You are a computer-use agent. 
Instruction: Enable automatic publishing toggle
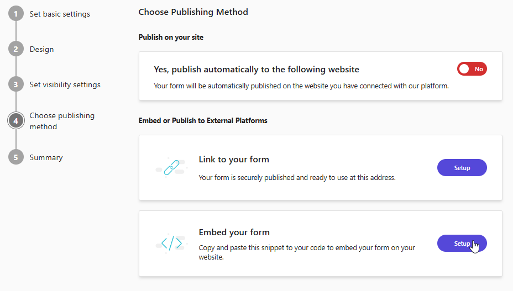472,69
